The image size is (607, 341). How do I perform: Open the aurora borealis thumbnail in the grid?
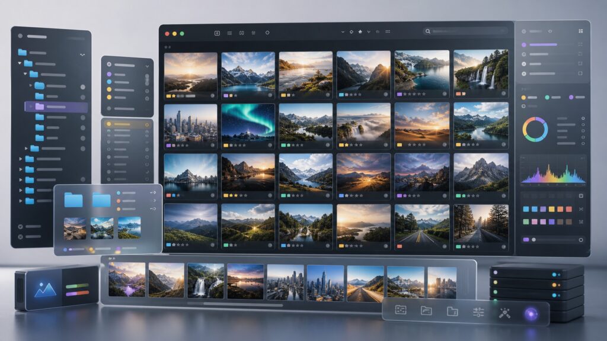[248, 122]
